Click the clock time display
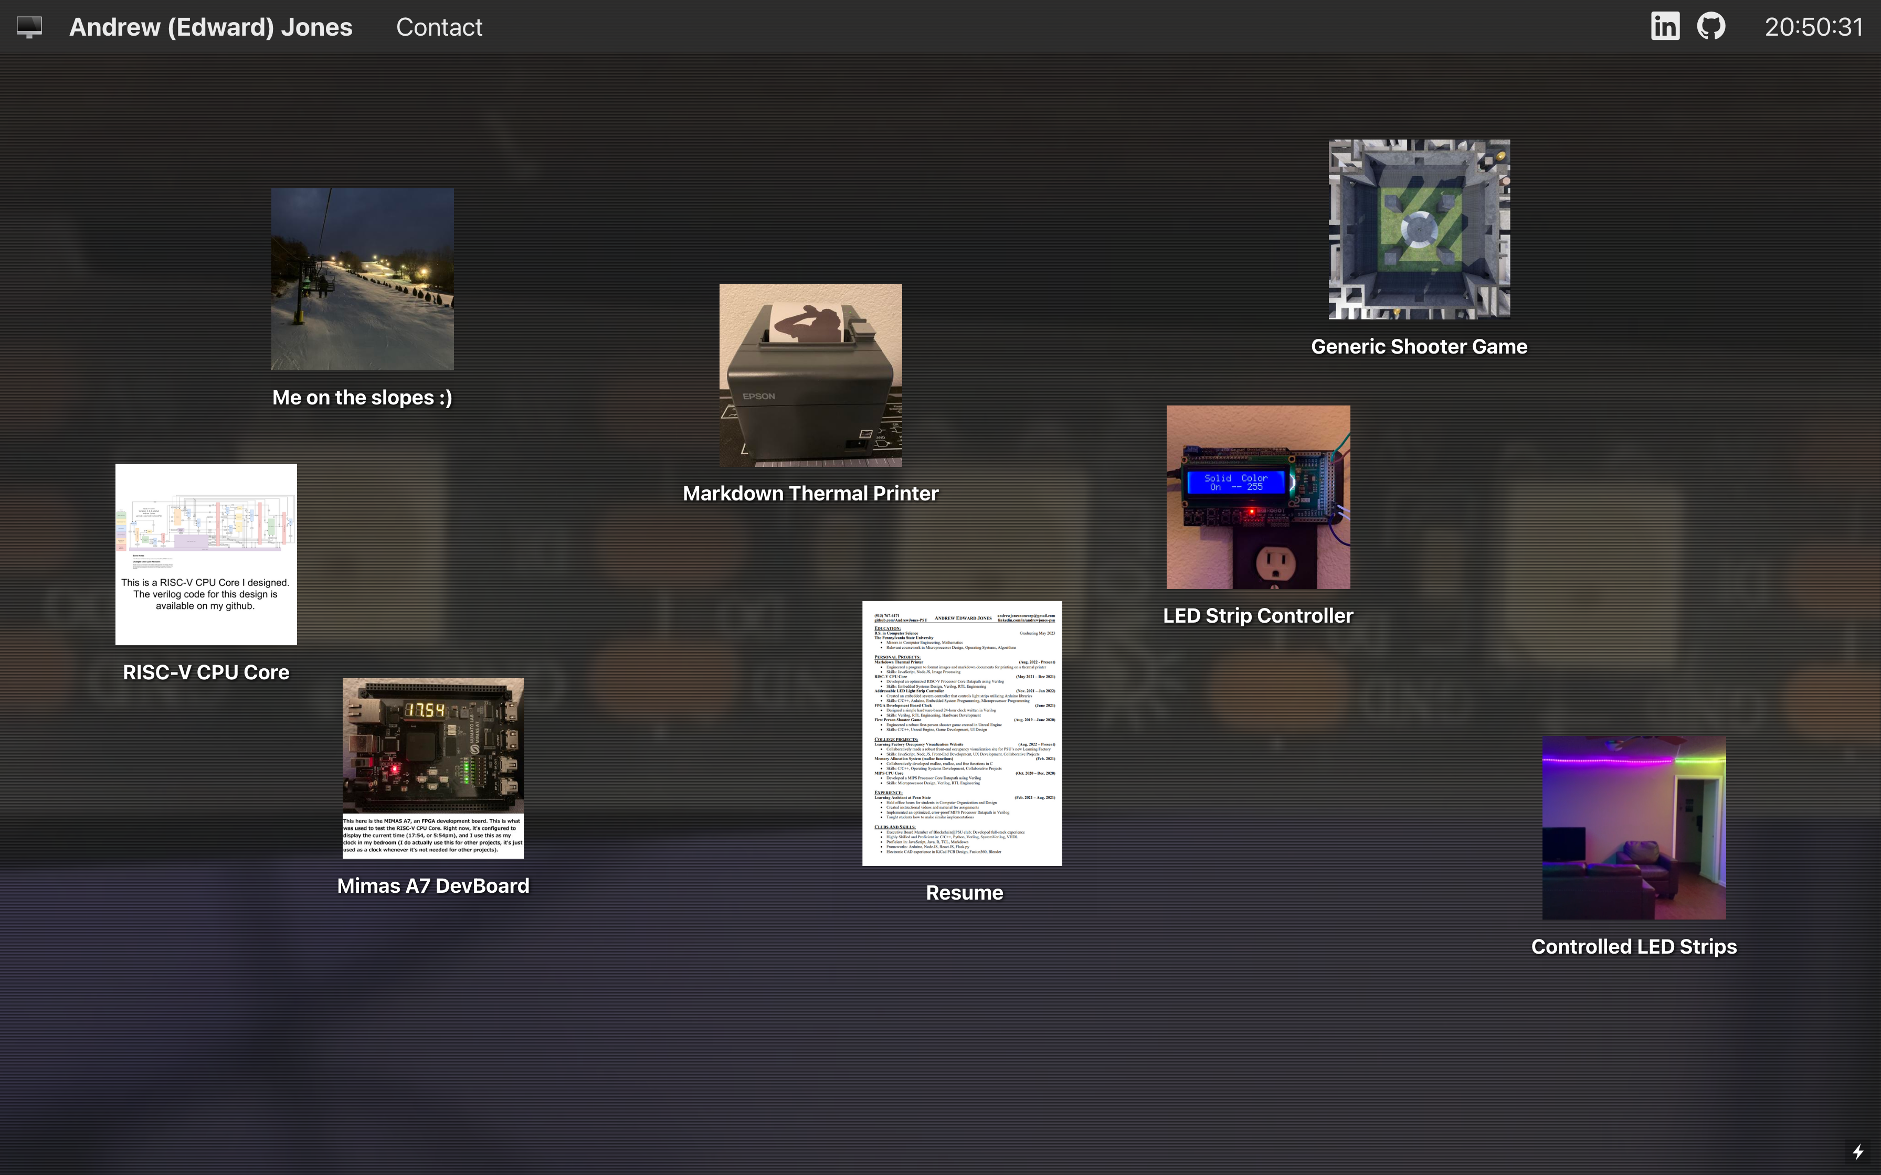The height and width of the screenshot is (1175, 1881). click(x=1813, y=27)
